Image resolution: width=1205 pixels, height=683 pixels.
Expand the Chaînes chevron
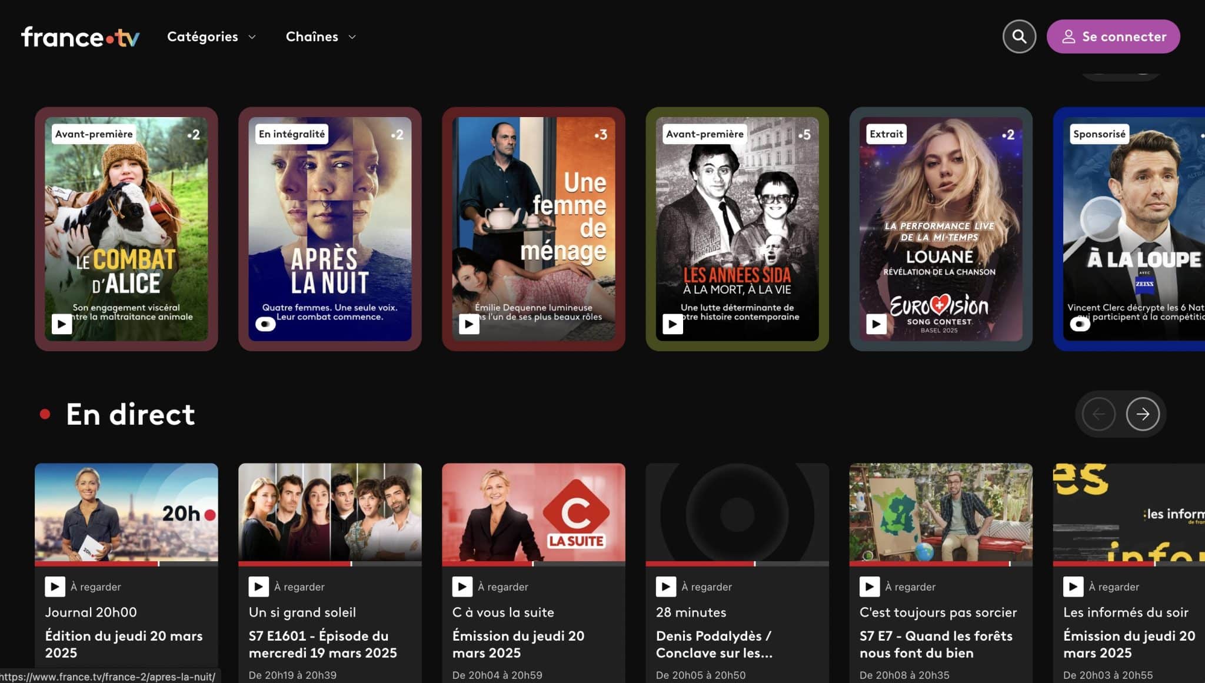pyautogui.click(x=352, y=37)
